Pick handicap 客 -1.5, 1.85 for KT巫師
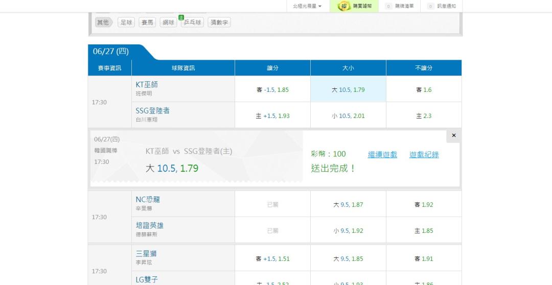 click(272, 90)
